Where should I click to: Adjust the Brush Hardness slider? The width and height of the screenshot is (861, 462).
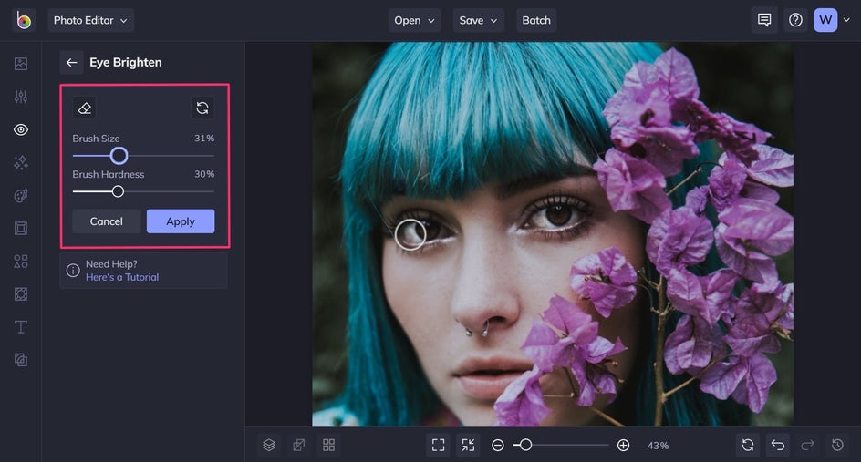point(118,191)
